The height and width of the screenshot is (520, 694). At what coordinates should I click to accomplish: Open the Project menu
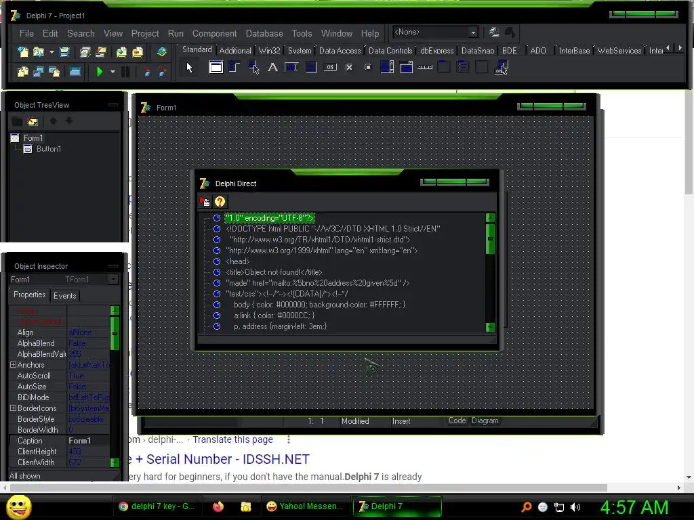145,34
